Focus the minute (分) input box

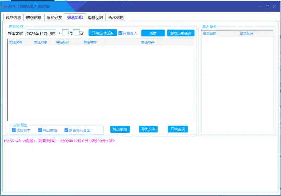pos(76,33)
